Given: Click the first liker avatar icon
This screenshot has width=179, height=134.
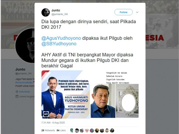Looking at the screenshot, I should [x=72, y=131].
